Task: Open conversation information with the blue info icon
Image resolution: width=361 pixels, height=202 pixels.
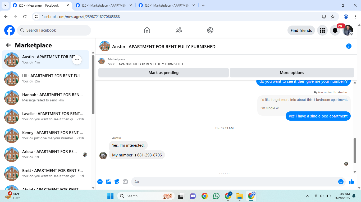Action: [x=349, y=46]
